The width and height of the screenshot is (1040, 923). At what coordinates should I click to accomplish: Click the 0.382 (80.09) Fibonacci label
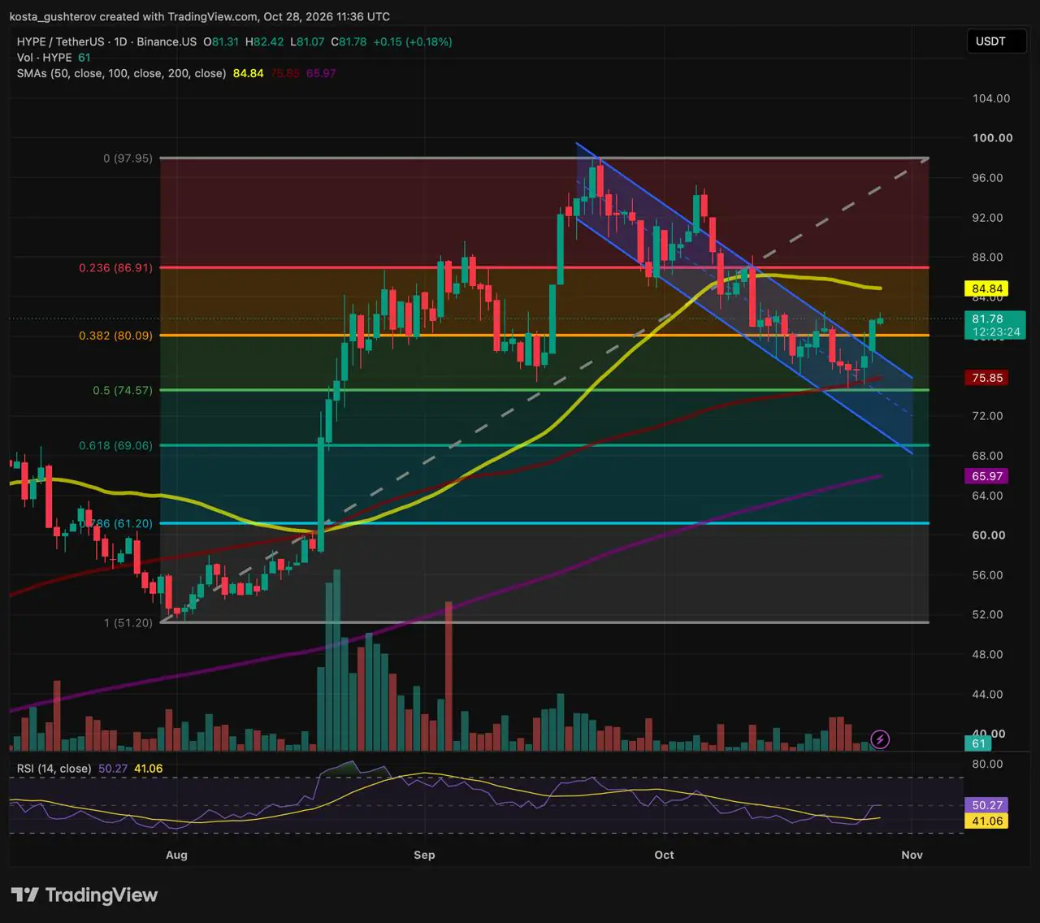coord(115,335)
